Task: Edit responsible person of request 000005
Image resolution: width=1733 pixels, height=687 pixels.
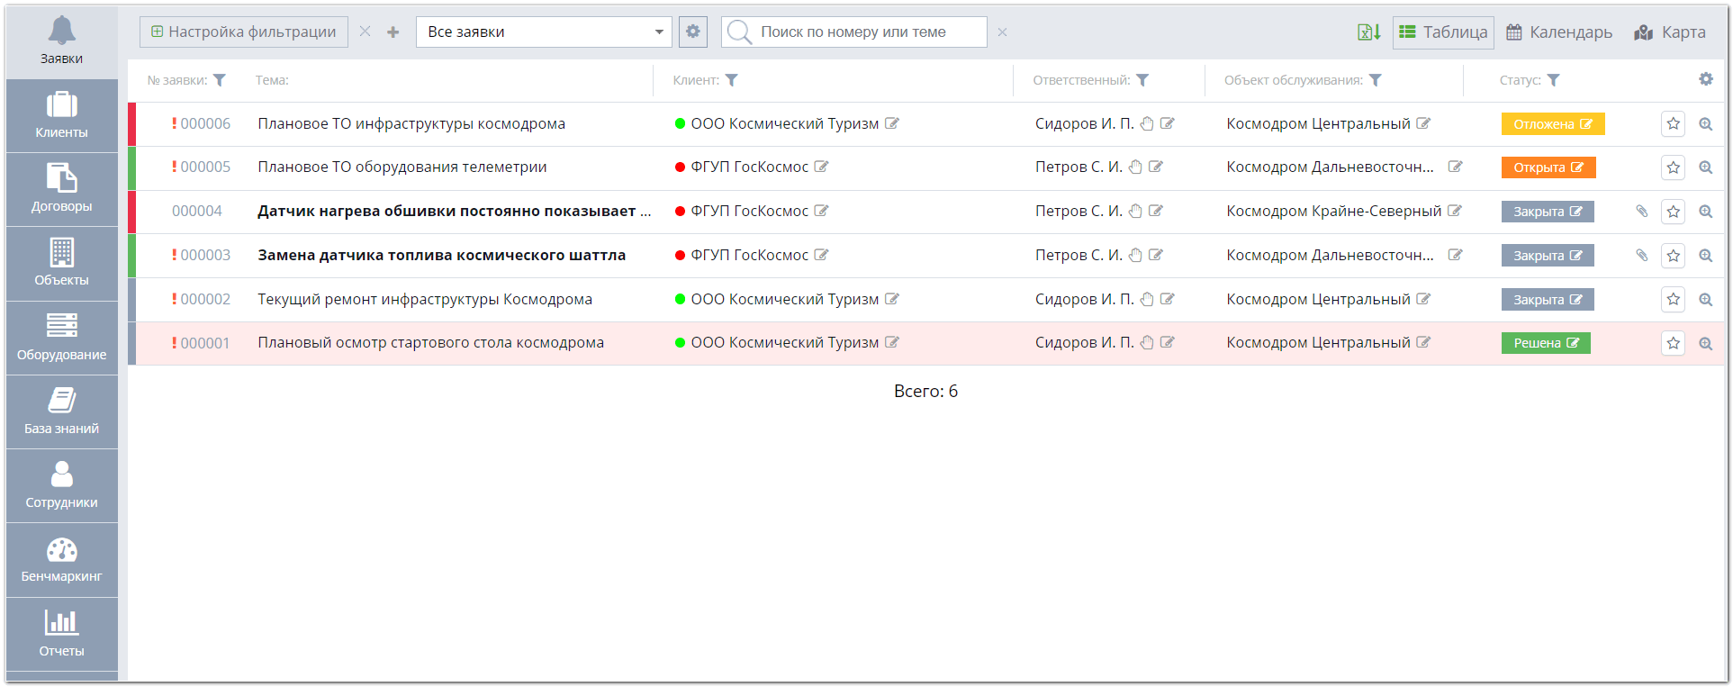Action: pyautogui.click(x=1156, y=167)
